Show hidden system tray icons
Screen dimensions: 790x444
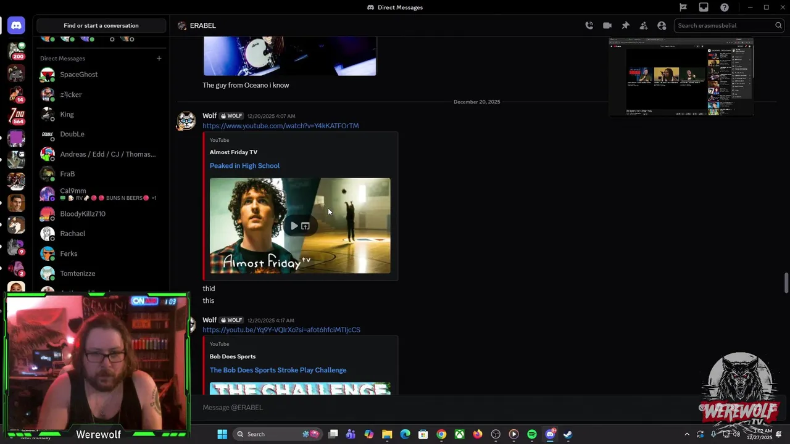click(x=687, y=434)
